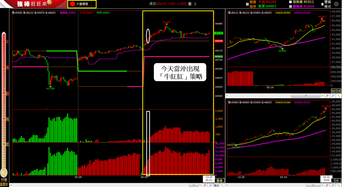Zoom out on the 日K chart
342x187 pixels.
pos(333,185)
